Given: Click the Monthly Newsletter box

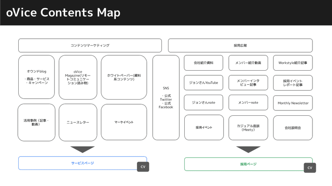Looking at the screenshot, I should [293, 103].
